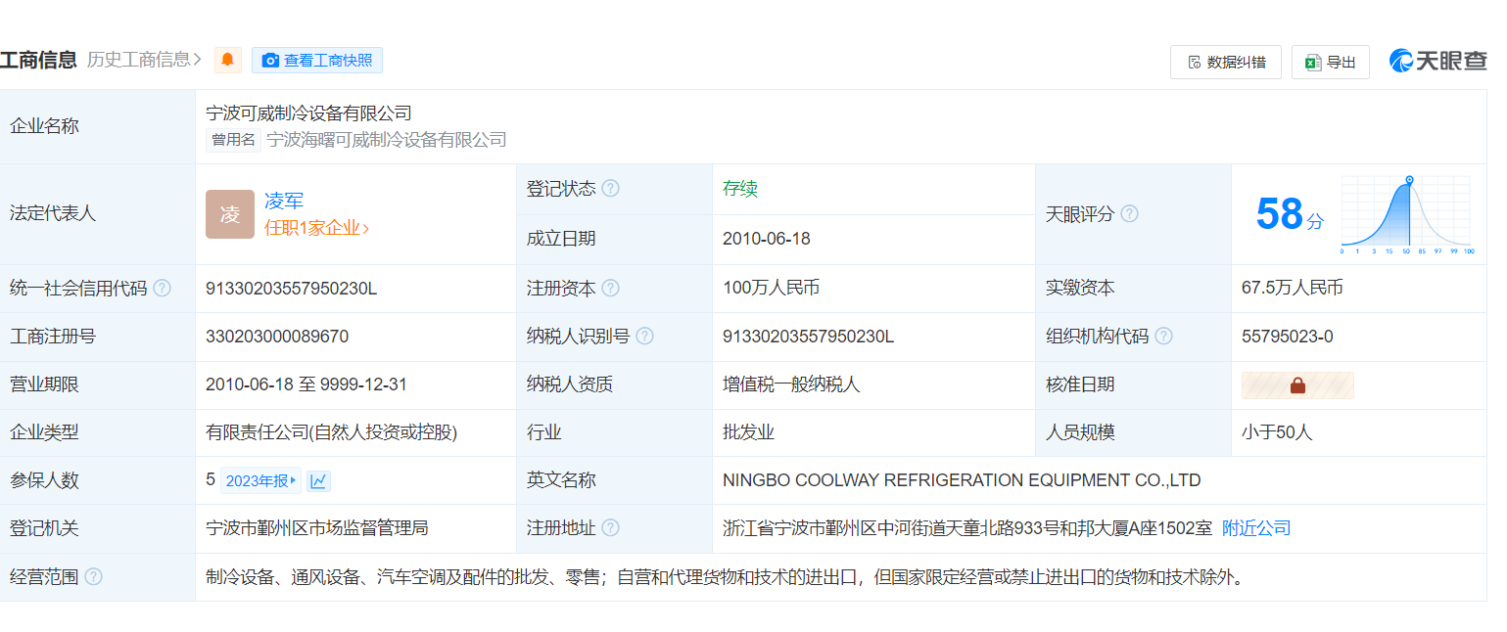Click the 法定代表人 label cell
This screenshot has height=632, width=1507.
pyautogui.click(x=98, y=214)
